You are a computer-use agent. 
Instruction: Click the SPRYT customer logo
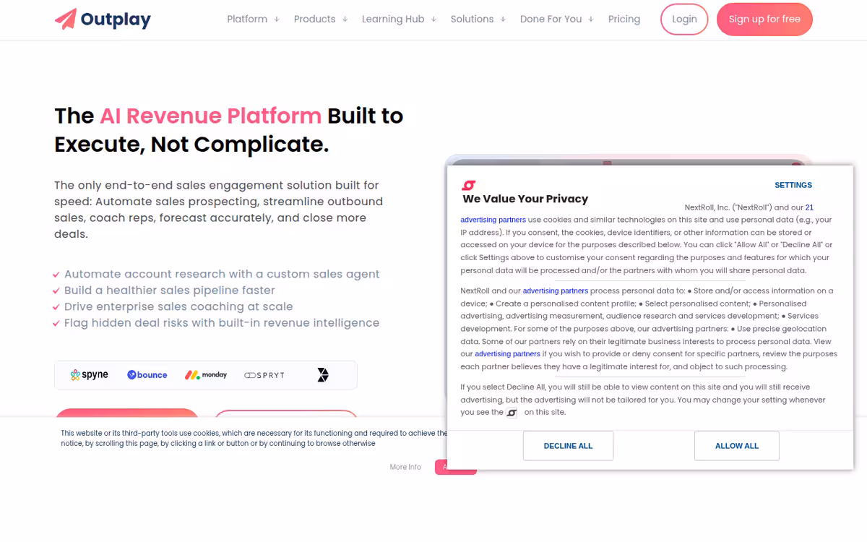pos(264,375)
